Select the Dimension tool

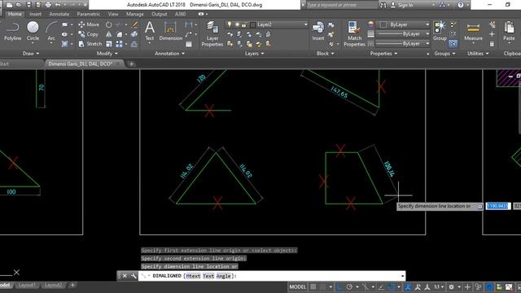(x=170, y=31)
